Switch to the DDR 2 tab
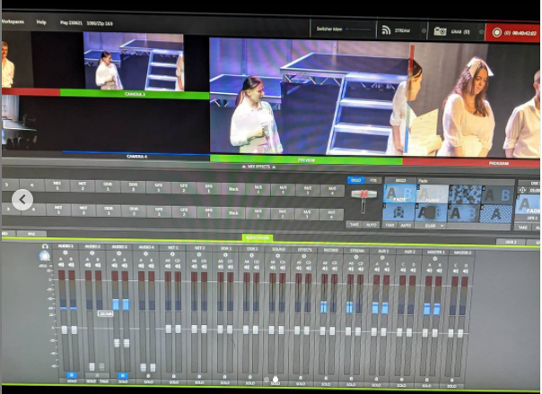The image size is (542, 394). (511, 242)
